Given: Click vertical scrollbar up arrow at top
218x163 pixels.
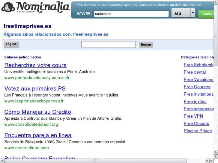Looking at the screenshot, I should 216,2.
